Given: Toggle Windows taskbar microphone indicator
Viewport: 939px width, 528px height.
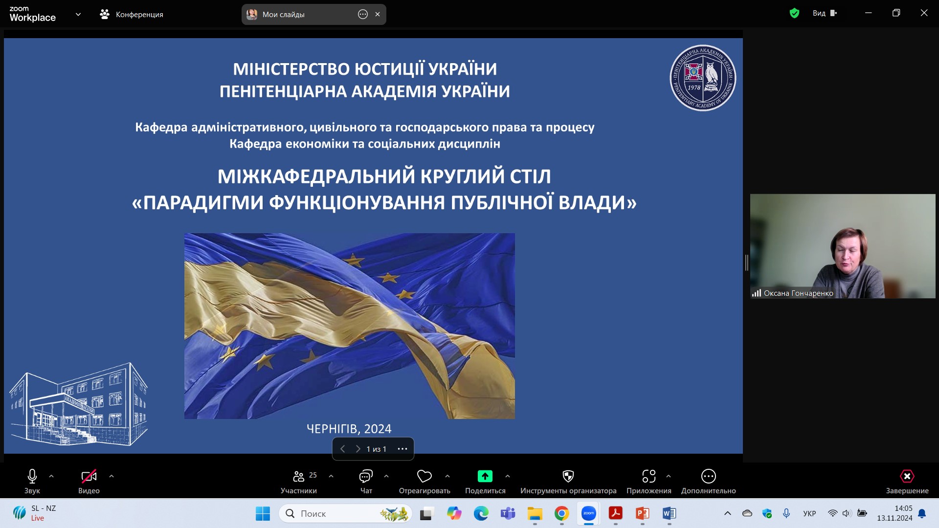Looking at the screenshot, I should pos(786,513).
